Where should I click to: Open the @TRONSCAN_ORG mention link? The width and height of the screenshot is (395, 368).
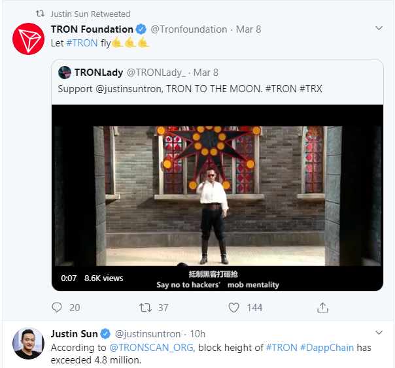tap(151, 347)
